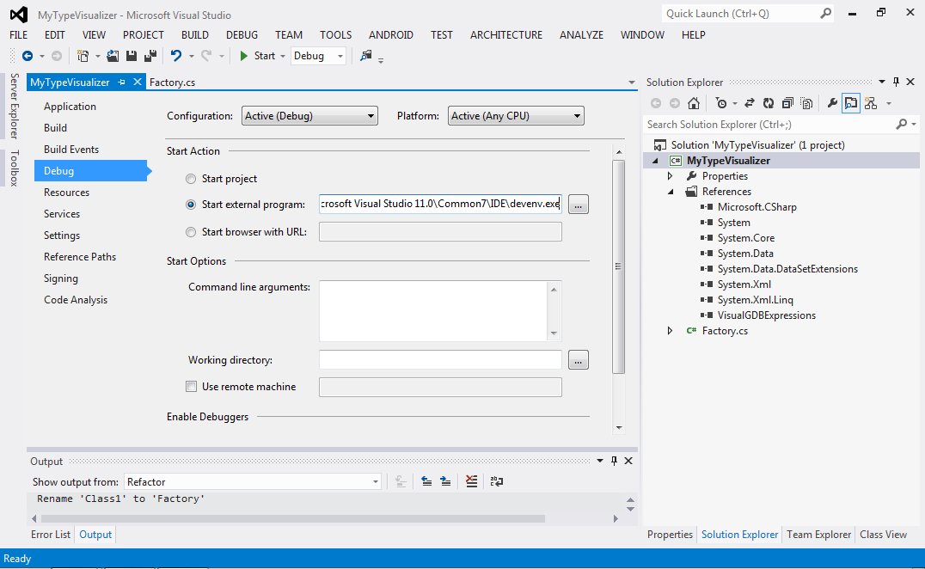
Task: Click the New Project toolbar icon
Action: pyautogui.click(x=83, y=56)
